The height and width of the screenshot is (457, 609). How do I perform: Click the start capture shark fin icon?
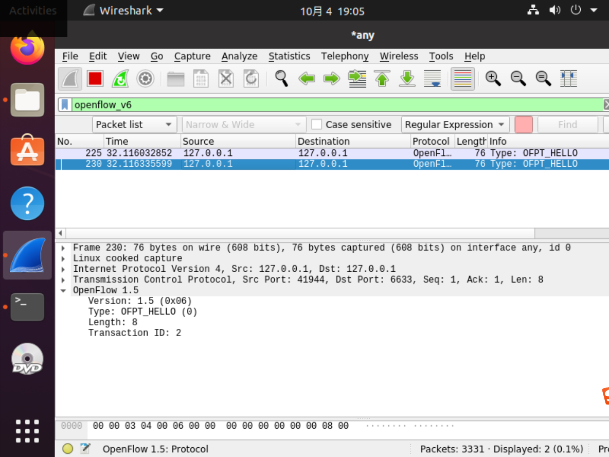click(70, 79)
